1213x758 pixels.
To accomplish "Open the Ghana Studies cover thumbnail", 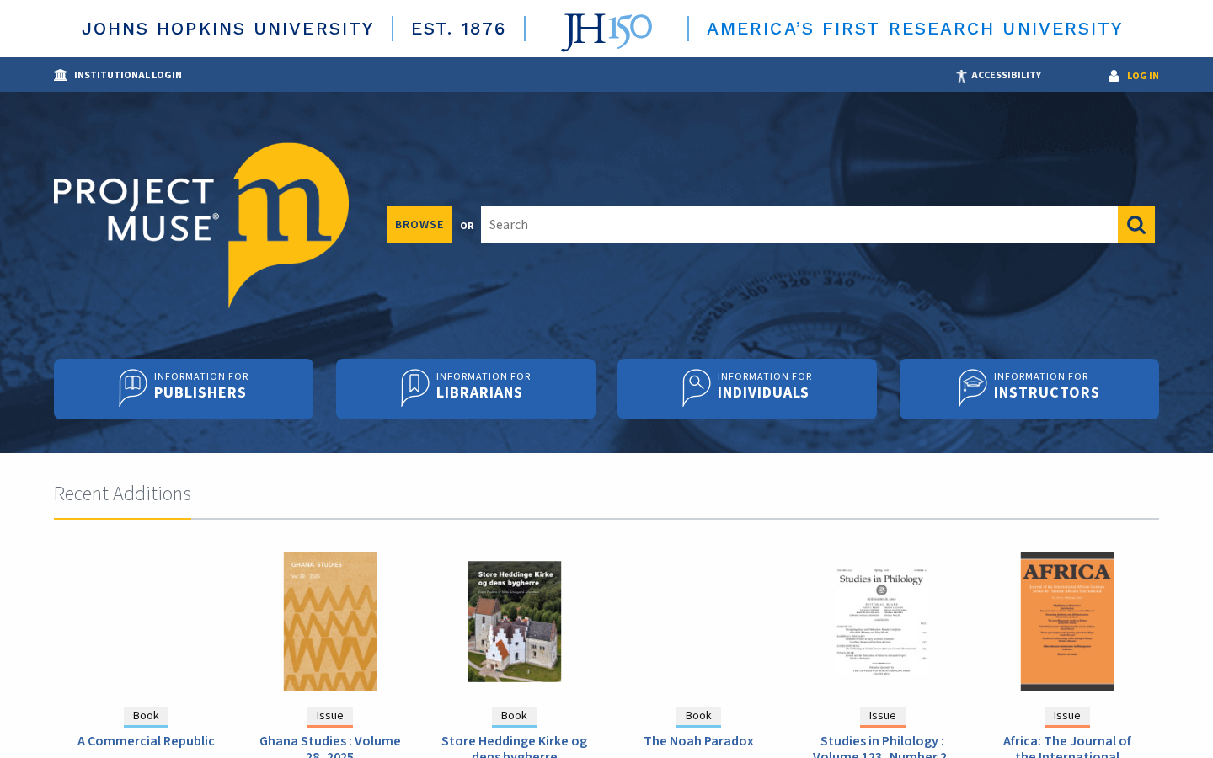I will coord(330,622).
